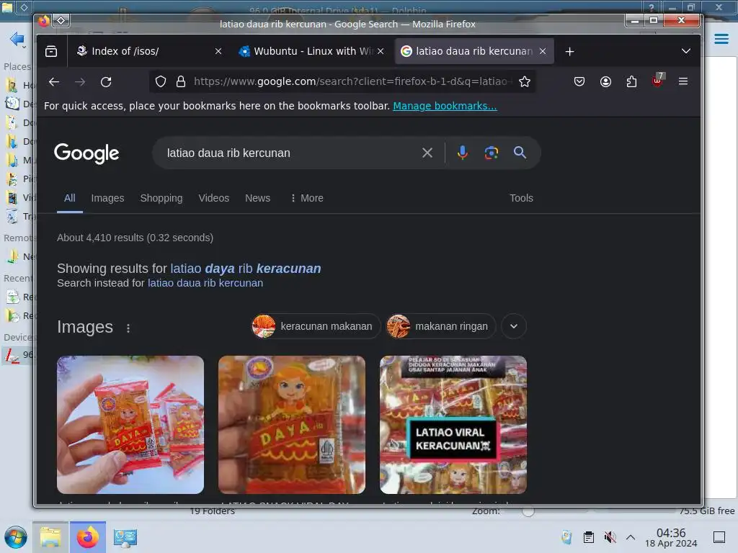
Task: Open the clipboard tray icon
Action: click(588, 537)
